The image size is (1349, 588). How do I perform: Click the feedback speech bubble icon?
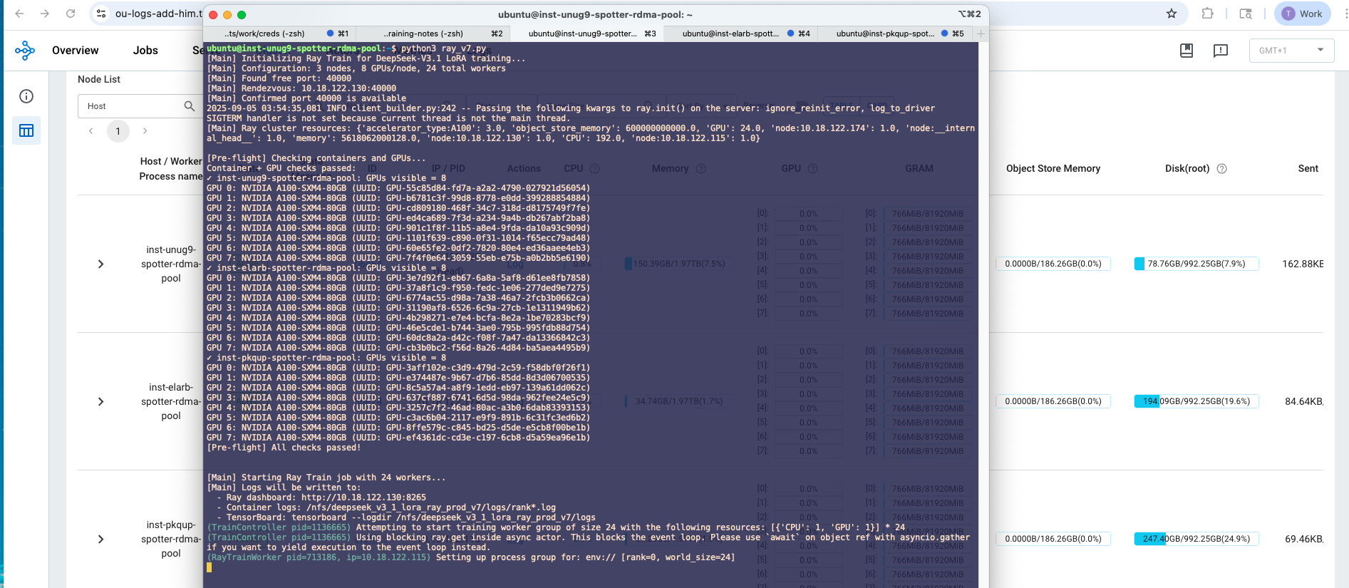click(x=1221, y=51)
